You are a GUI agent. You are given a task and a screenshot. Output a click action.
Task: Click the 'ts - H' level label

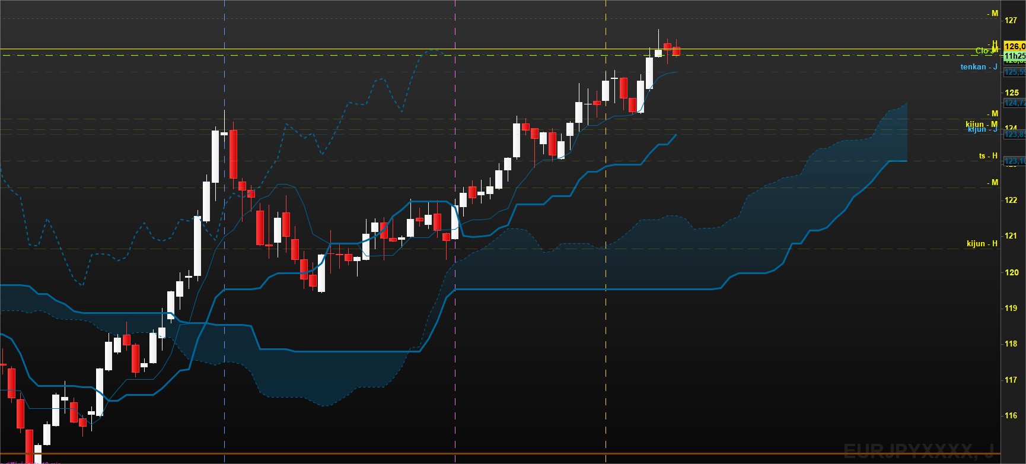click(x=988, y=156)
